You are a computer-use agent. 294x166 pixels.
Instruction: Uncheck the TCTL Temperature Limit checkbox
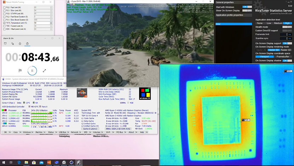point(4,23)
